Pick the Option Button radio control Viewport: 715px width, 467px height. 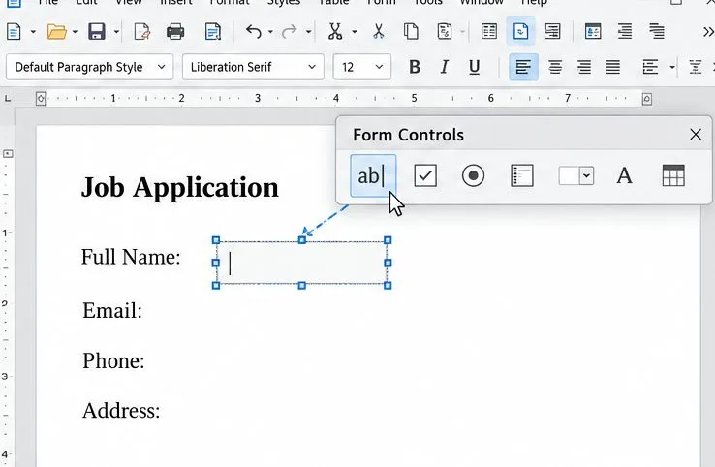coord(474,175)
